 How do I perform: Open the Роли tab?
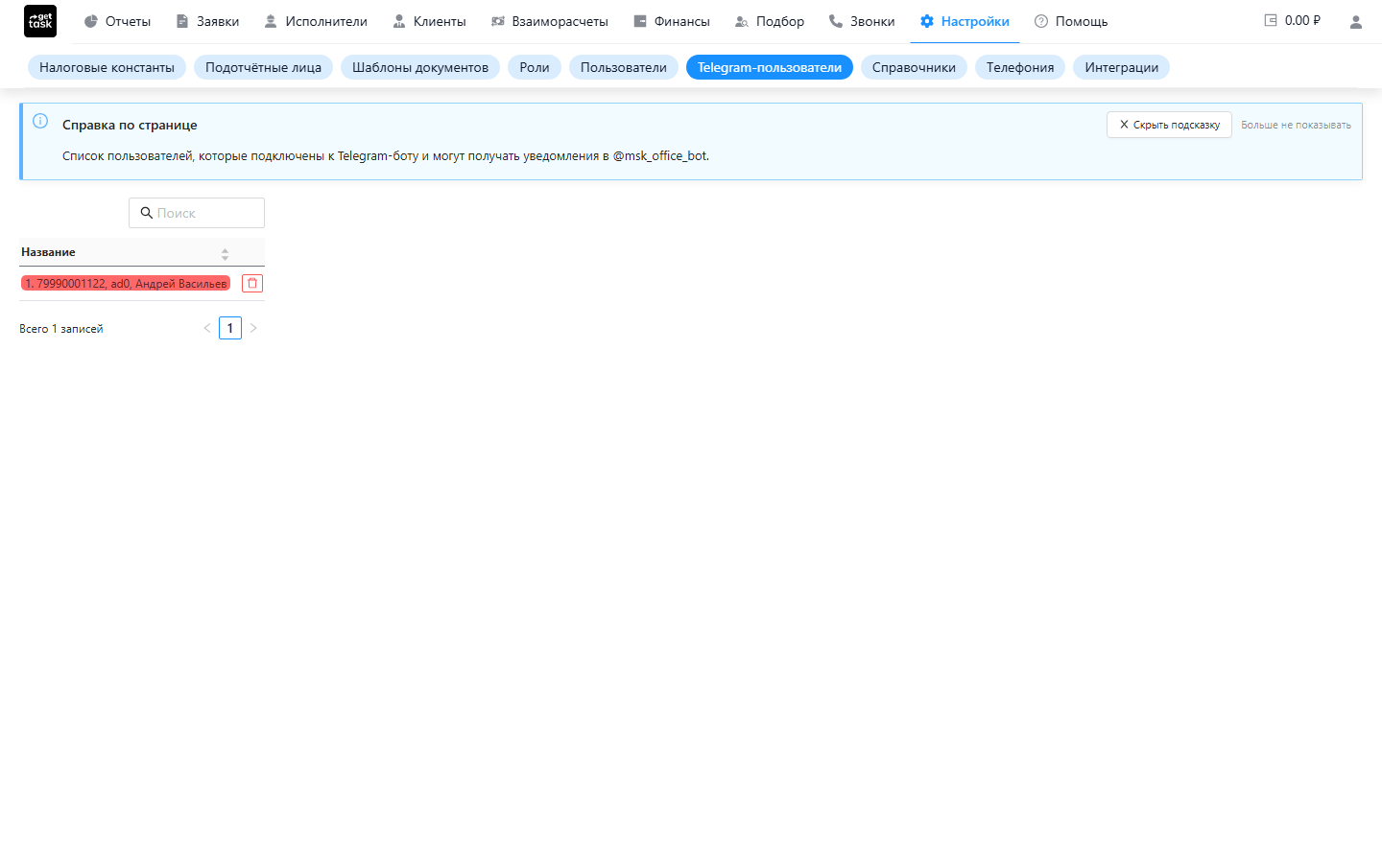pos(535,67)
